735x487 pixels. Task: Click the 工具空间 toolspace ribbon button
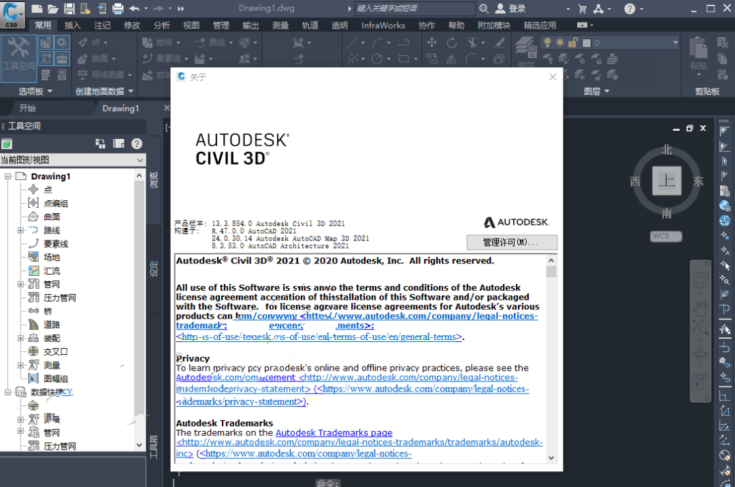click(x=19, y=58)
